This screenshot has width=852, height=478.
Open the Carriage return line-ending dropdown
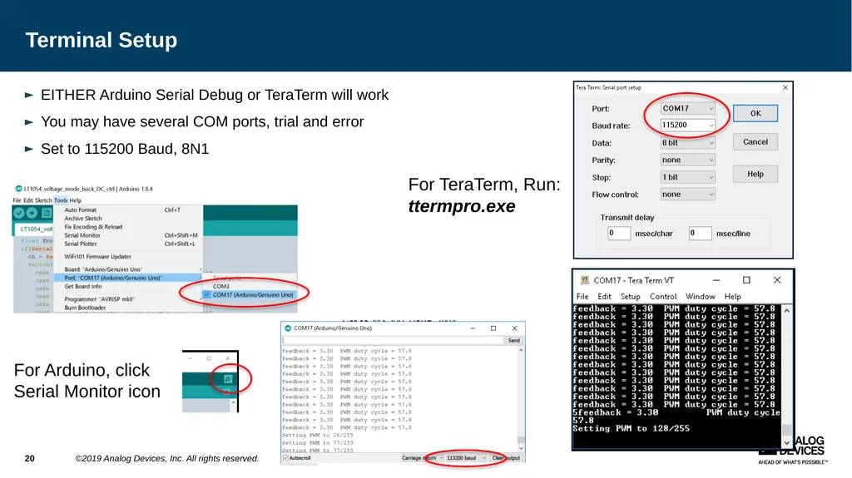point(422,458)
